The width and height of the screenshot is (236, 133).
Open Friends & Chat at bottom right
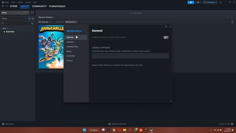[x=226, y=124]
